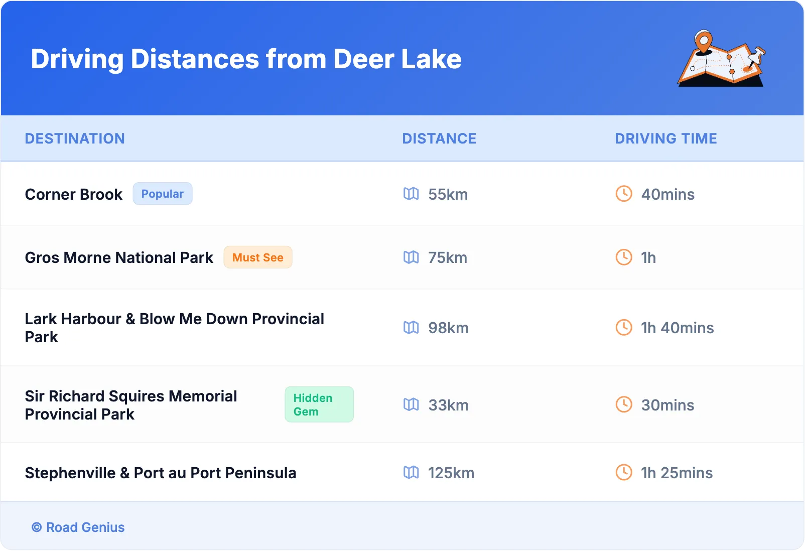Click the Hidden Gem badge
The width and height of the screenshot is (805, 551).
[x=319, y=404]
